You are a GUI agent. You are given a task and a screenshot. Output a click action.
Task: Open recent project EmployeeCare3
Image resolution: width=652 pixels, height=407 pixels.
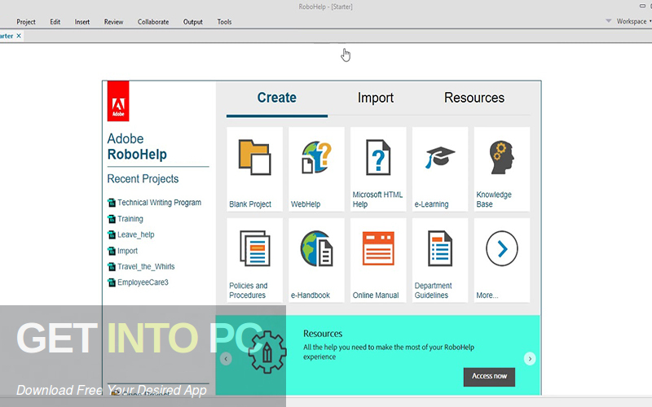(x=143, y=282)
